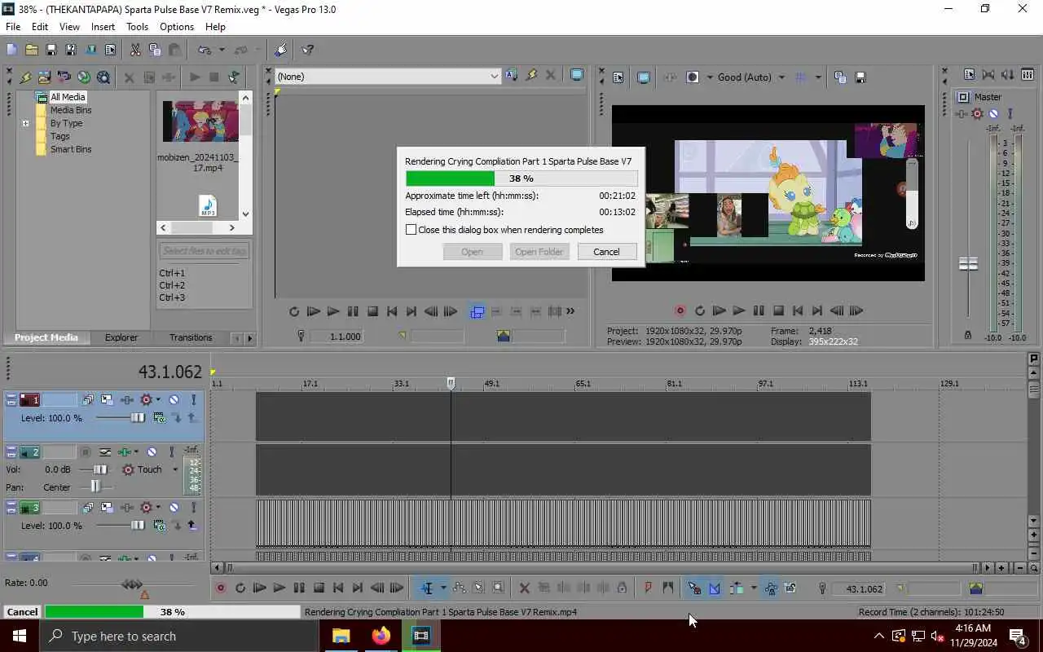This screenshot has height=652, width=1043.
Task: Click the Insert Region icon in timeline toolbar
Action: coord(668,588)
